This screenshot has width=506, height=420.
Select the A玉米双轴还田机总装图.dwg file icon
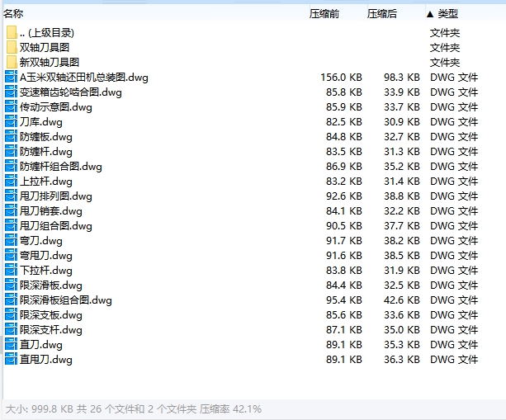[x=11, y=77]
